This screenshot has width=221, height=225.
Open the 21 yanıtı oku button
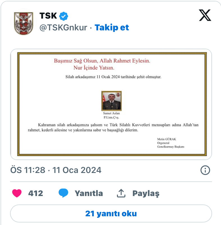(x=111, y=213)
